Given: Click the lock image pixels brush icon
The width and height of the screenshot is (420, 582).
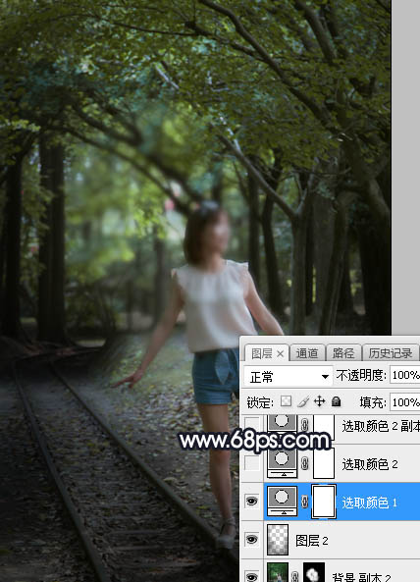Looking at the screenshot, I should click(303, 401).
